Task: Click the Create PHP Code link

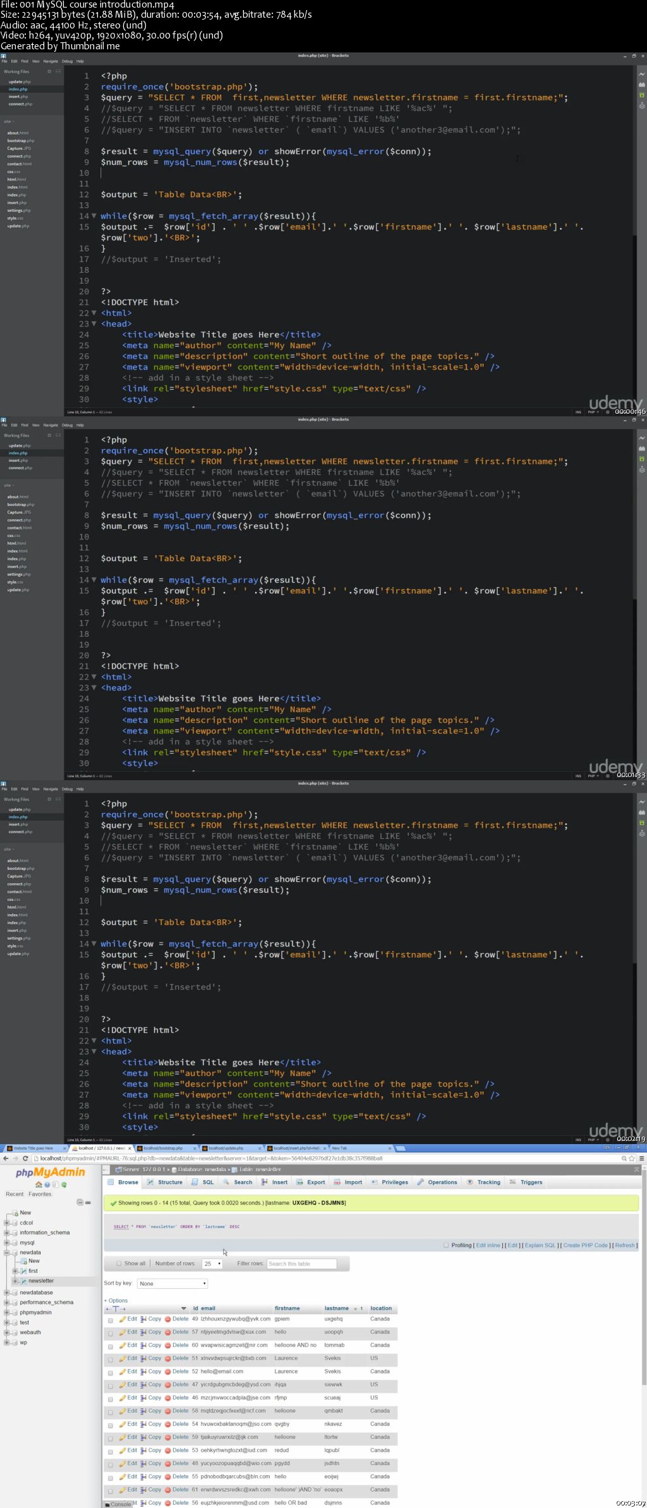Action: pos(585,1245)
